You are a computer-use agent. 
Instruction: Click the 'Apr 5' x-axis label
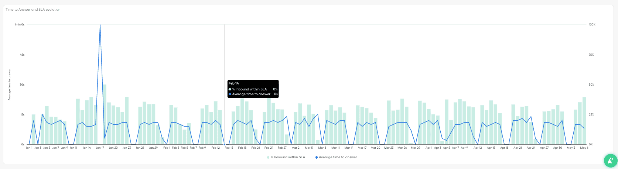coord(447,148)
